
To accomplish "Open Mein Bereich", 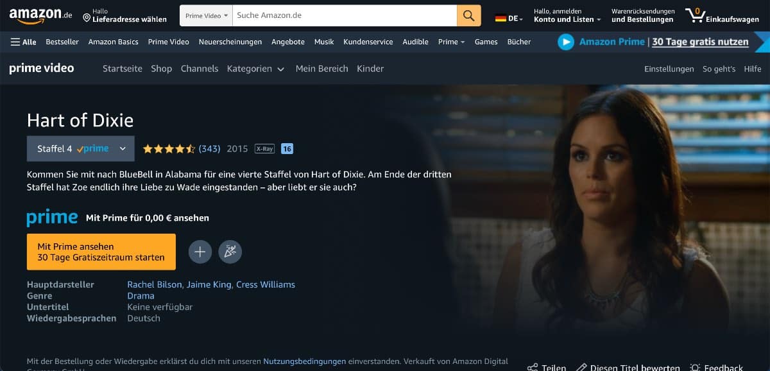I will (x=322, y=69).
